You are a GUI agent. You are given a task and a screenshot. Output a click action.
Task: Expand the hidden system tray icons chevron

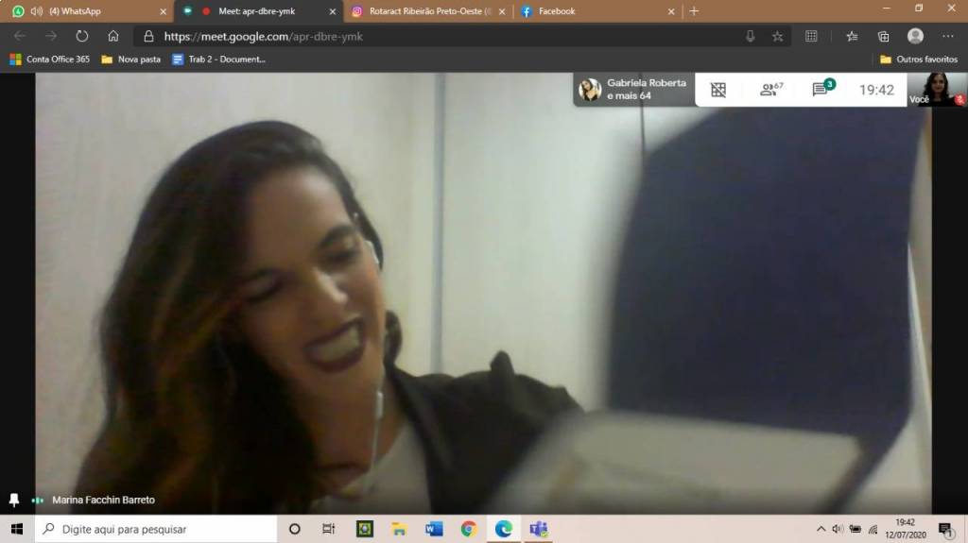(821, 529)
